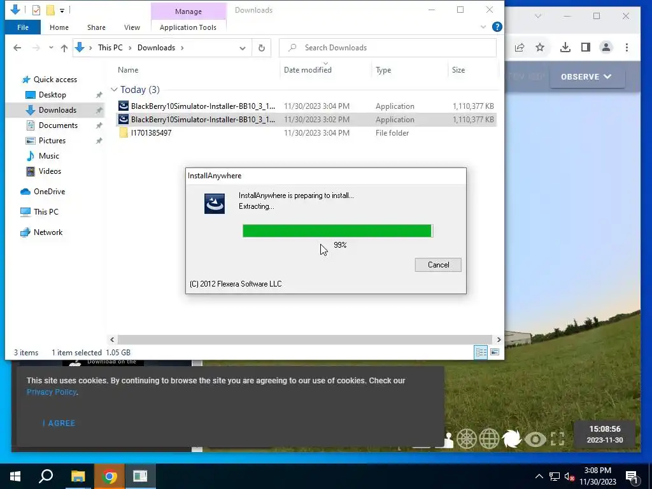652x489 pixels.
Task: Sort files by the Name column
Action: 127,70
